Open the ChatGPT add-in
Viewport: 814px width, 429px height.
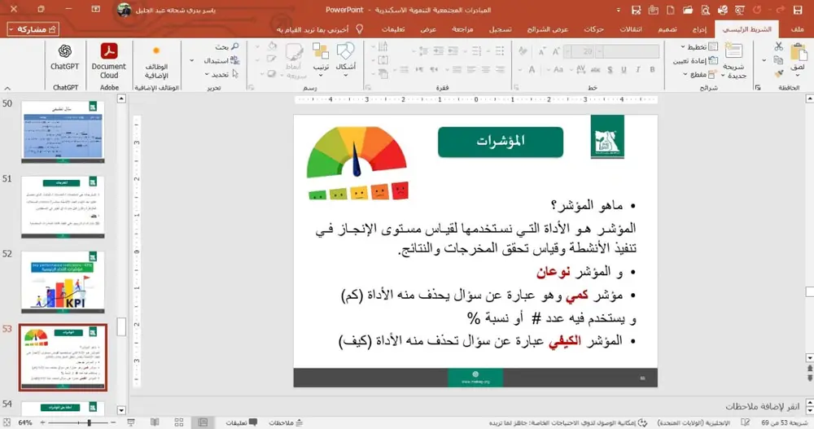(64, 57)
